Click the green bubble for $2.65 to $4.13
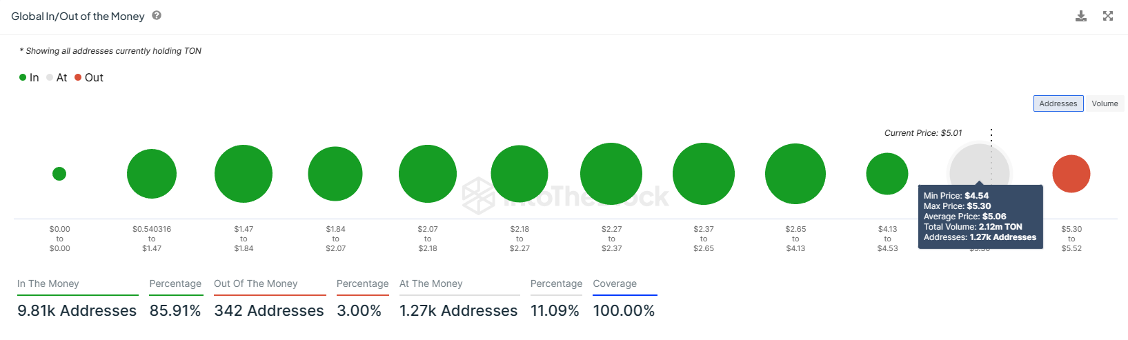 795,174
